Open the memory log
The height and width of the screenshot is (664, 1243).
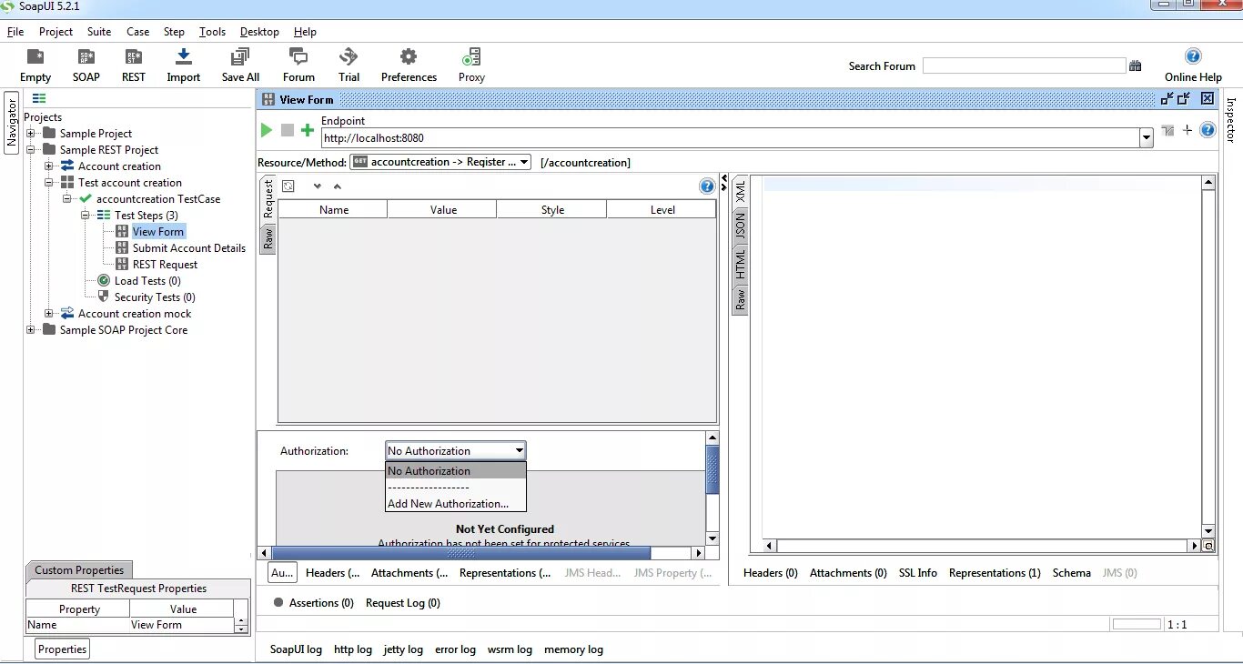[573, 649]
